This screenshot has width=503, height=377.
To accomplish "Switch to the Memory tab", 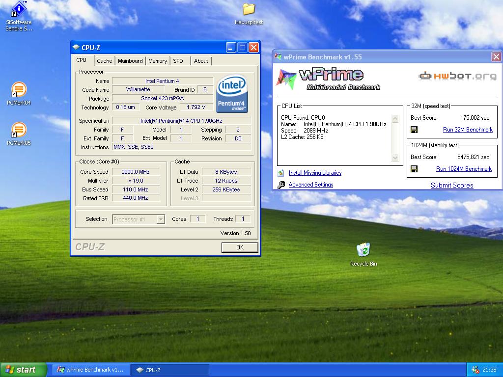I will click(x=158, y=61).
